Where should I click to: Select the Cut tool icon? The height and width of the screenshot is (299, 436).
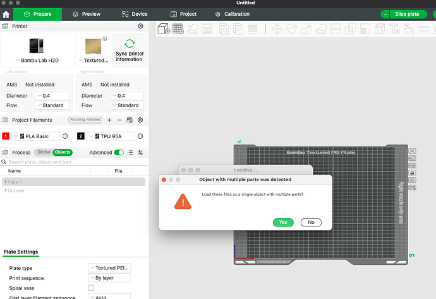pyautogui.click(x=336, y=29)
